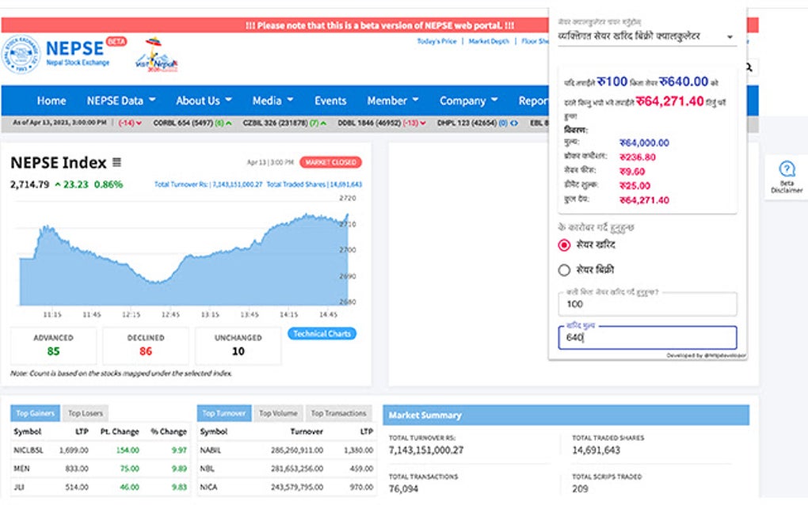Open the Floor Sheet link
The image size is (808, 505).
(535, 41)
